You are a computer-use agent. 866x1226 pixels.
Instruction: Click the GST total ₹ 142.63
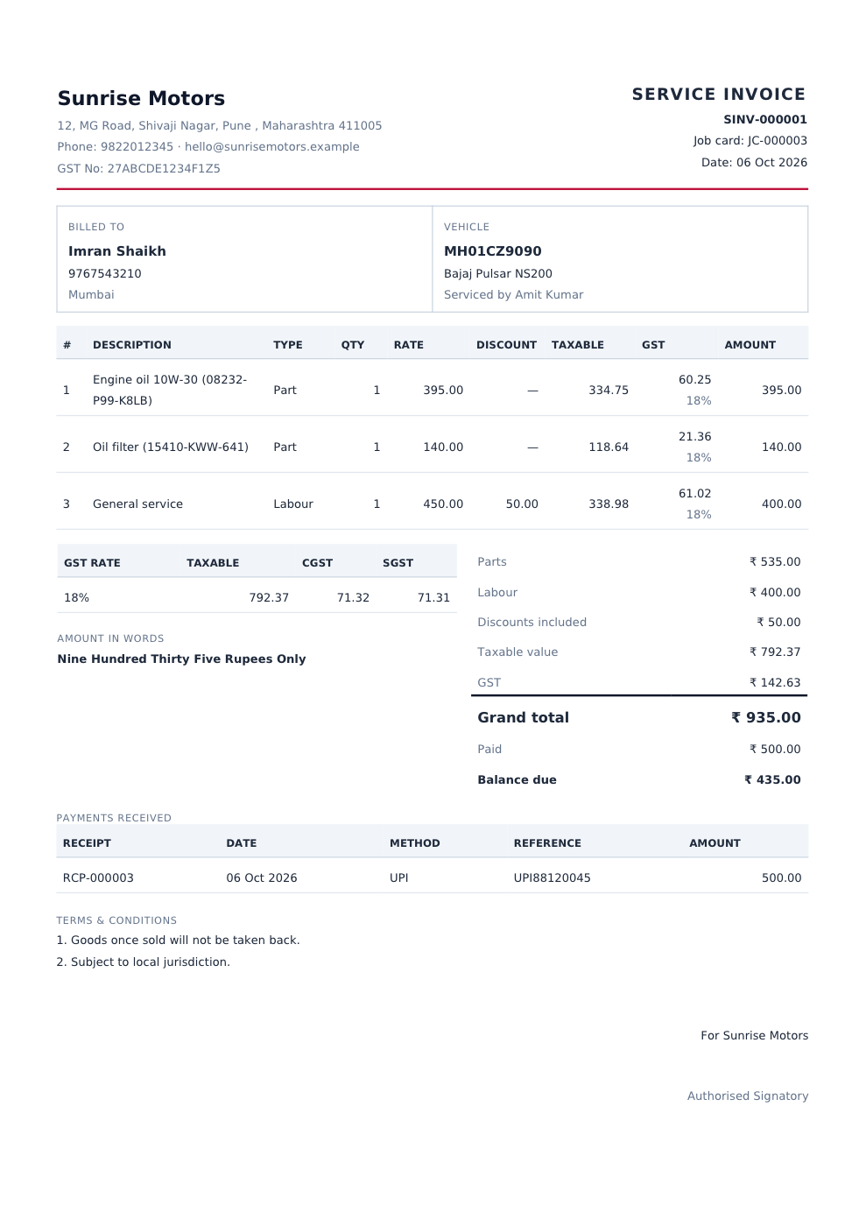(775, 682)
